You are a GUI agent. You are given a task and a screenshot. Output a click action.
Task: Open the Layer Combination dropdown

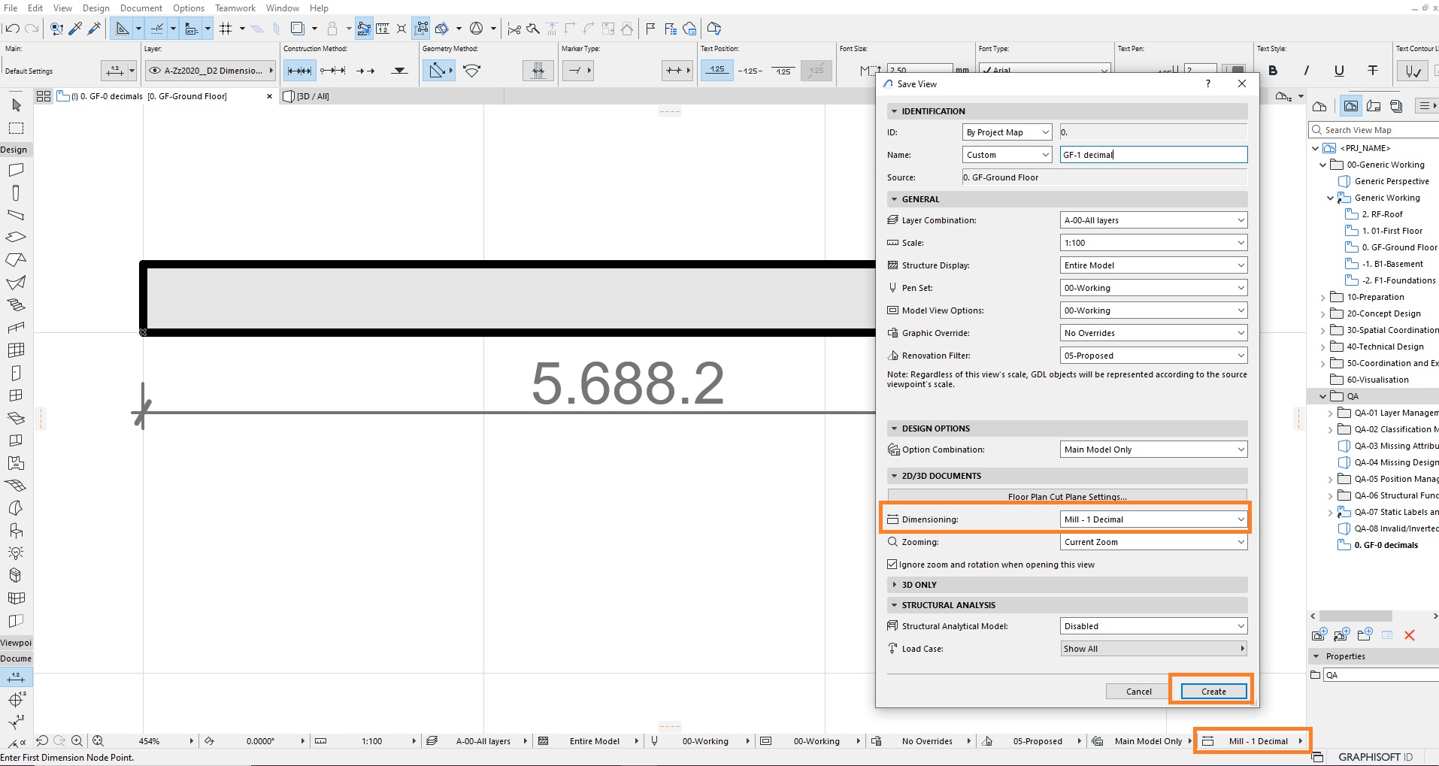(x=1153, y=220)
